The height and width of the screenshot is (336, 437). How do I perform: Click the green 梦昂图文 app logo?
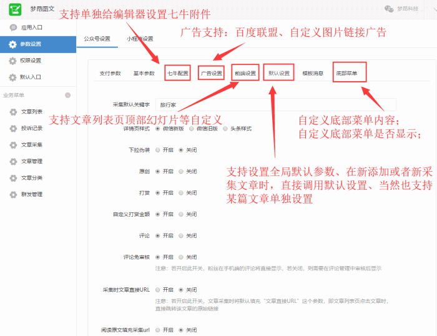pos(15,9)
